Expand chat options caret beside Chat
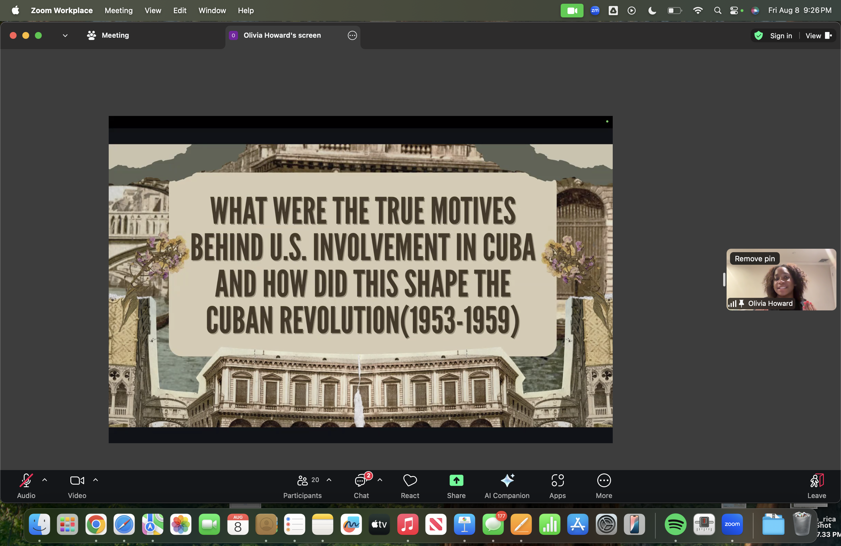841x546 pixels. click(x=380, y=480)
